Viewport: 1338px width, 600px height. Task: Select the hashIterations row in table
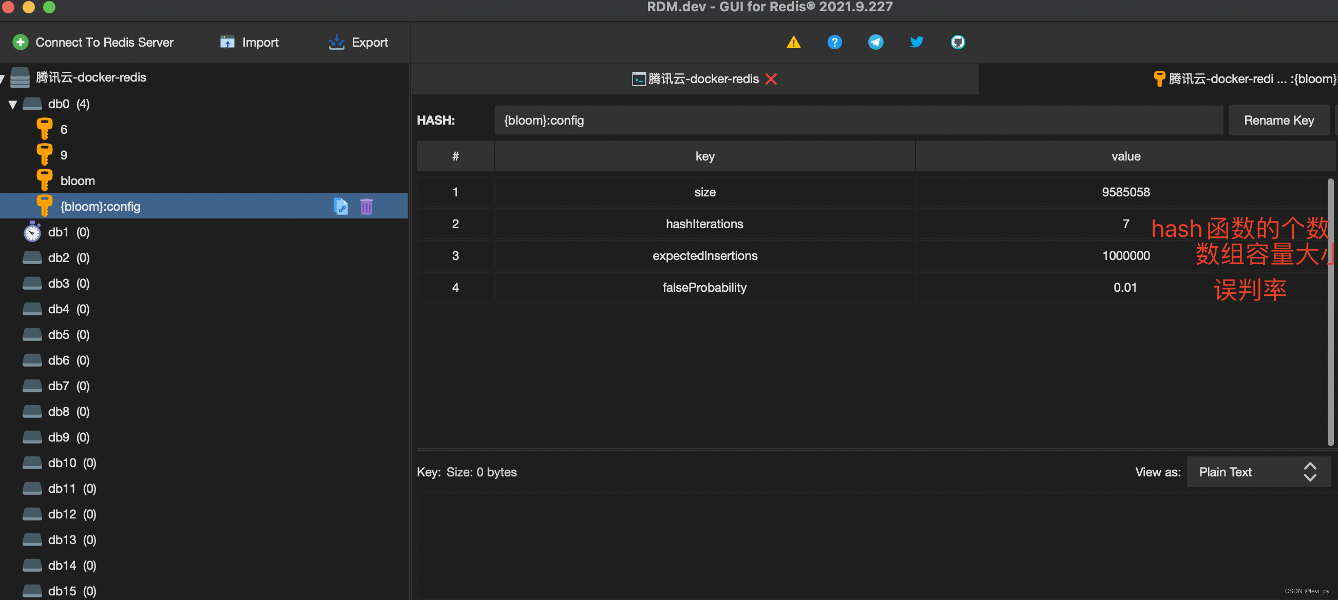click(x=704, y=224)
